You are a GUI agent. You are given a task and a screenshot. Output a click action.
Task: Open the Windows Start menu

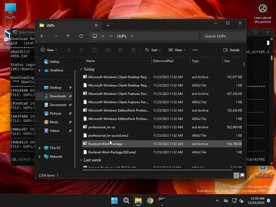click(114, 201)
